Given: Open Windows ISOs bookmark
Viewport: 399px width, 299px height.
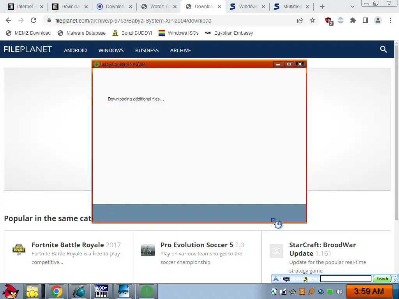Looking at the screenshot, I should click(x=178, y=33).
